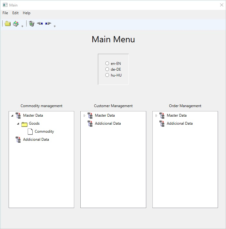
Task: Select the hu-HU language radio button
Action: point(107,75)
